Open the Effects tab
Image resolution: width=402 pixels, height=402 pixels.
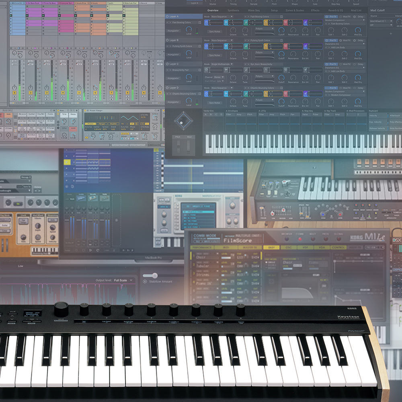pyautogui.click(x=315, y=10)
